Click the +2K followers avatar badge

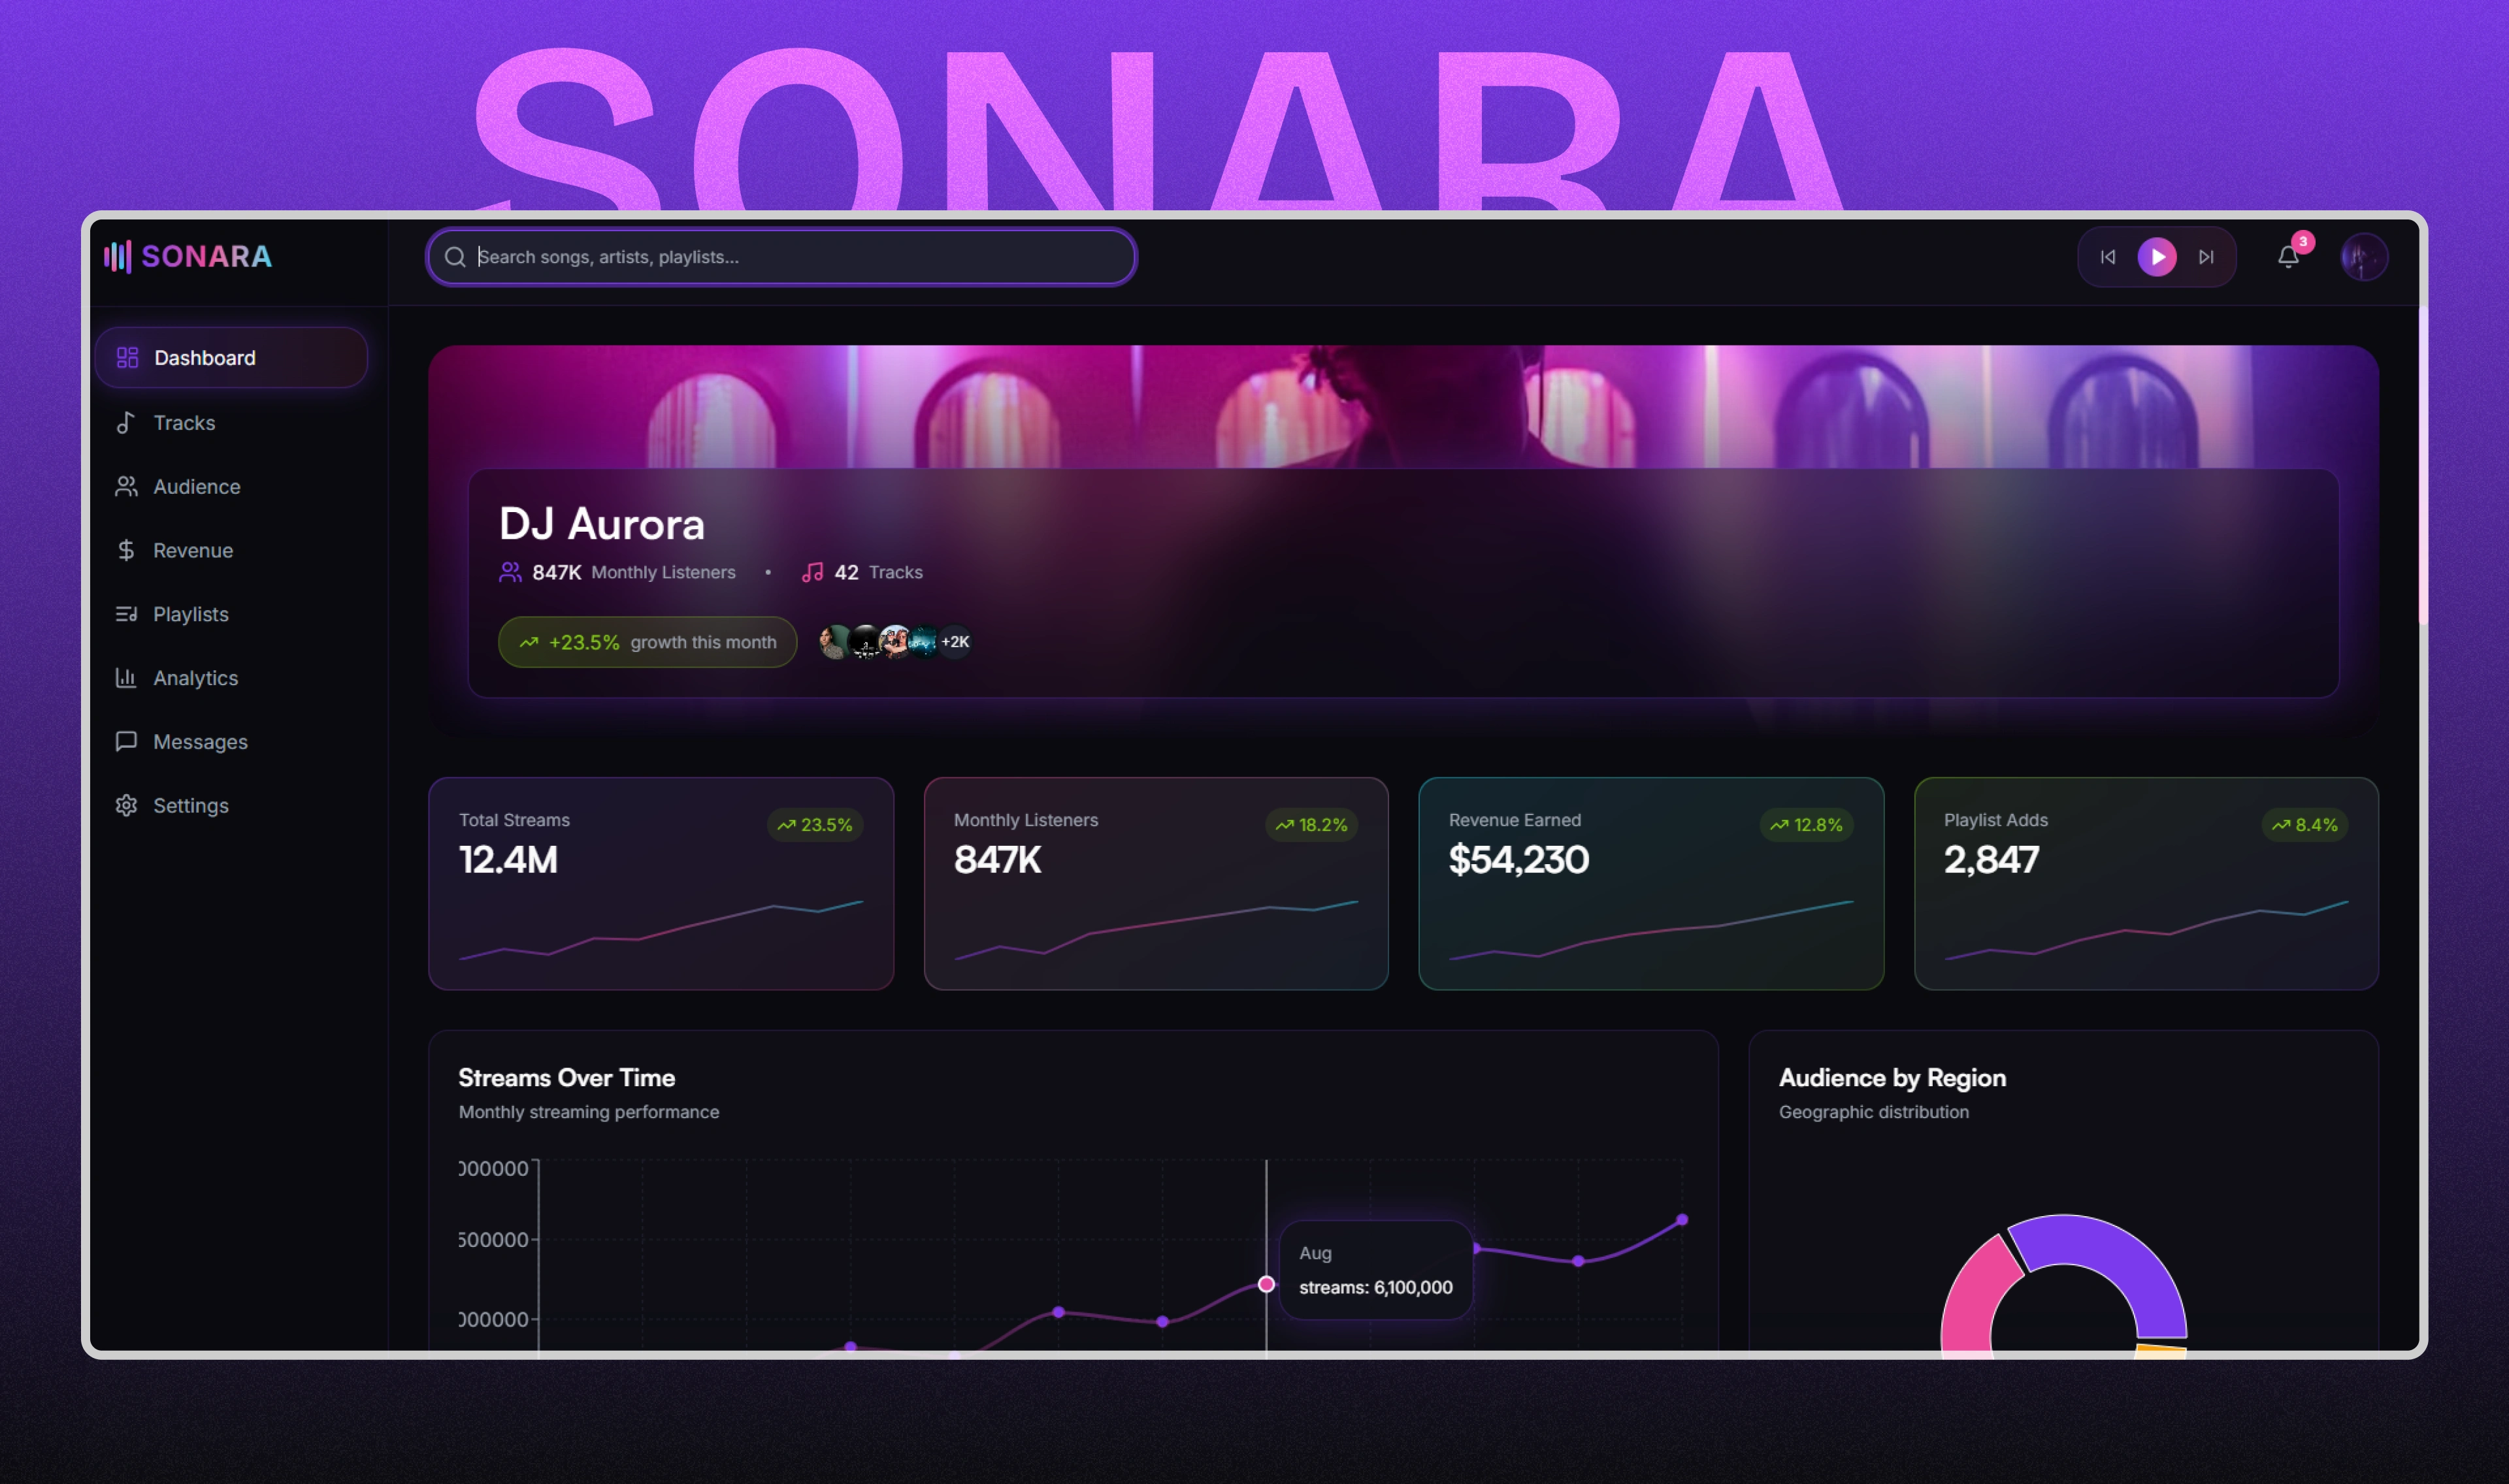point(955,642)
